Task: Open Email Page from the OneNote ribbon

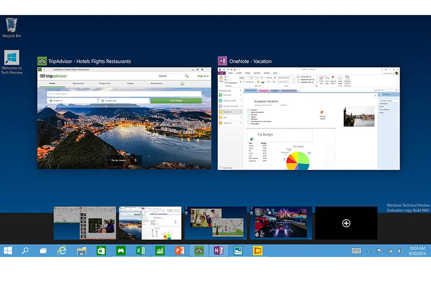Action: [340, 78]
